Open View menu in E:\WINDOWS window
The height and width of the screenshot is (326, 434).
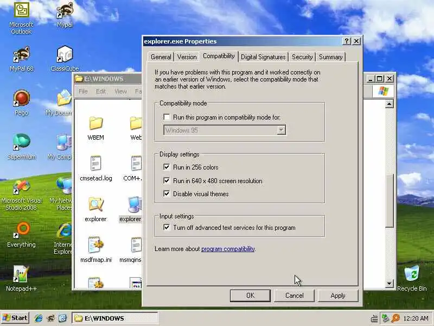120,91
